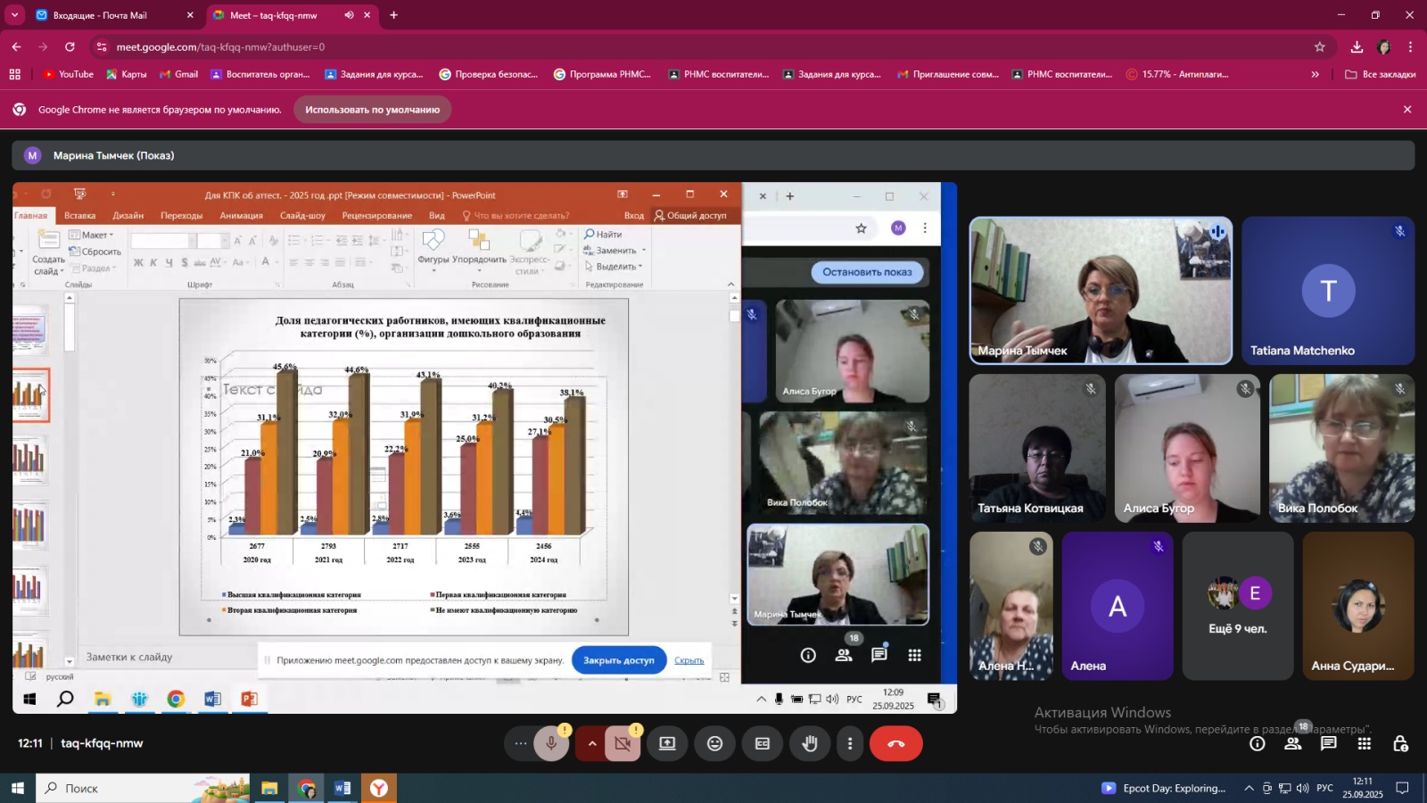1427x803 pixels.
Task: Click the Marина Тымчек video tile
Action: point(1101,291)
